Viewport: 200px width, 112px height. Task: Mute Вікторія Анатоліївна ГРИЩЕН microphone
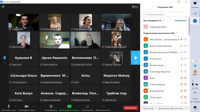coord(181,52)
